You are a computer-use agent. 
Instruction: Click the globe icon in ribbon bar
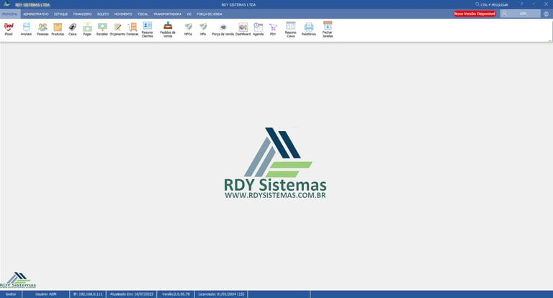(547, 14)
